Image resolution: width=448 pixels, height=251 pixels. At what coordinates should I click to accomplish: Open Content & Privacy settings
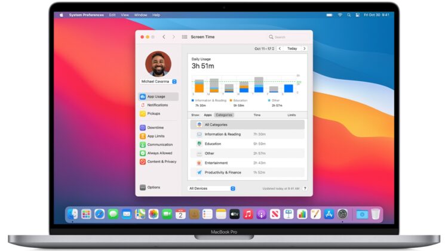coord(161,162)
